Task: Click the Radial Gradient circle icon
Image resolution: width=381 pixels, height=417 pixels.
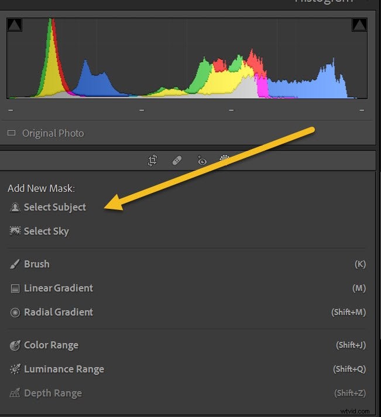Action: [x=15, y=312]
